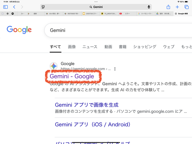192x144 pixels.
Task: Open the tab overview icon
Action: point(186,7)
